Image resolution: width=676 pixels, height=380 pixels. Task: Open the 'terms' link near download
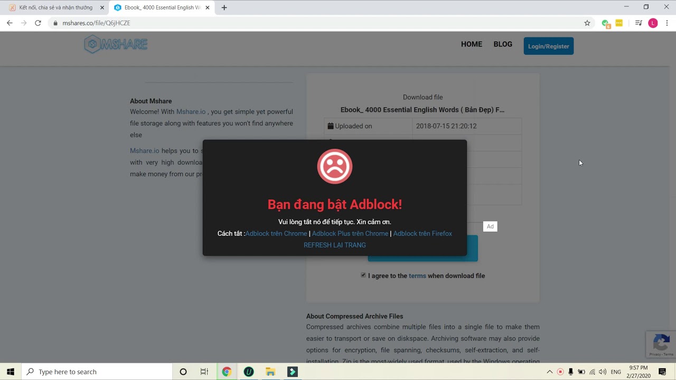pos(417,275)
